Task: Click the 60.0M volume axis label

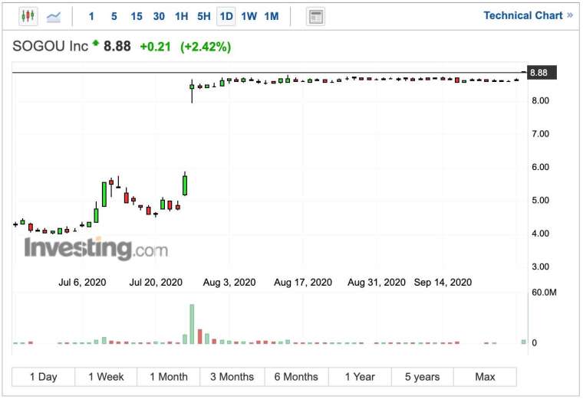Action: [544, 293]
